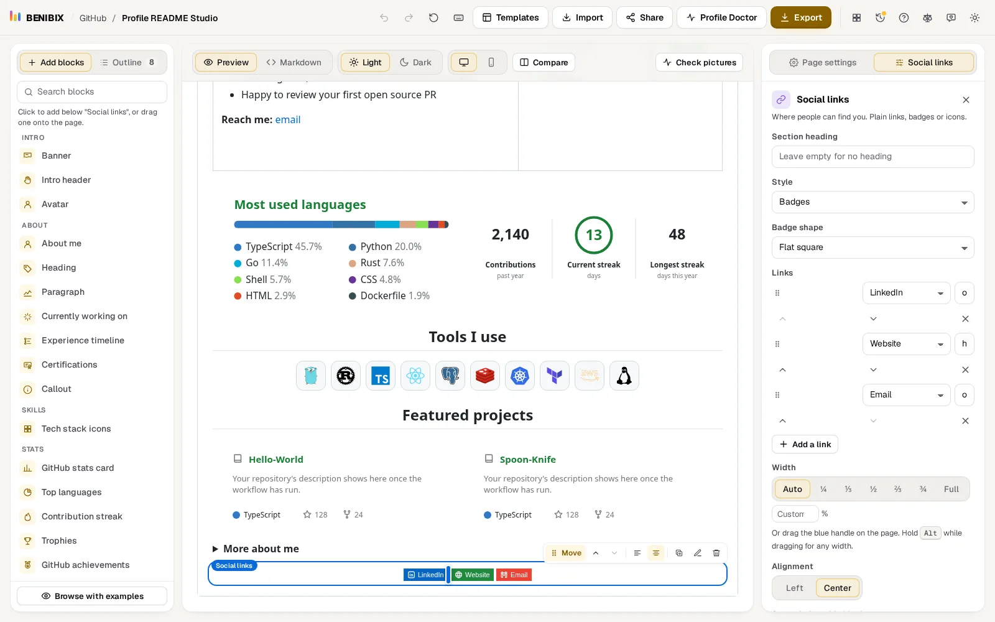Image resolution: width=995 pixels, height=622 pixels.
Task: Add the GitHub stats card block
Action: [x=92, y=468]
